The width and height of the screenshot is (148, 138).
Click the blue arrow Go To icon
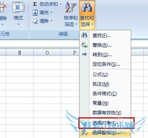point(85,54)
